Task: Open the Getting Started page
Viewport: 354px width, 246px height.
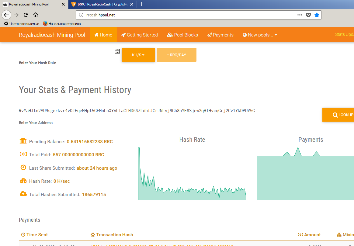Action: (x=140, y=35)
